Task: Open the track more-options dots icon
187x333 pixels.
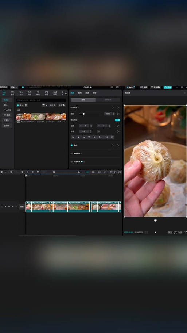Action: (16, 207)
